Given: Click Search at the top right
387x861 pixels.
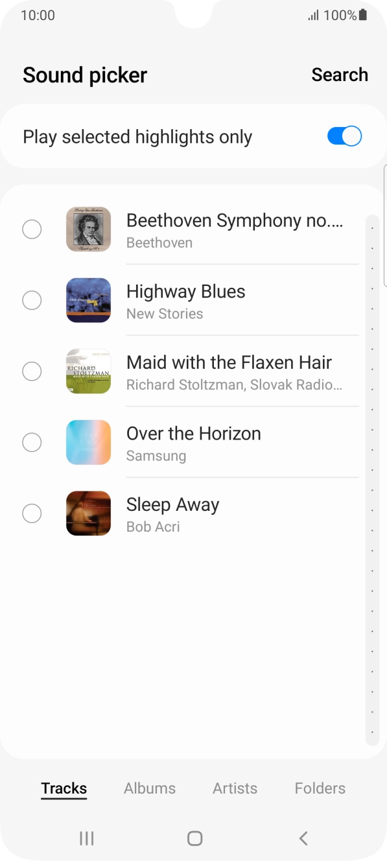Looking at the screenshot, I should pyautogui.click(x=340, y=74).
